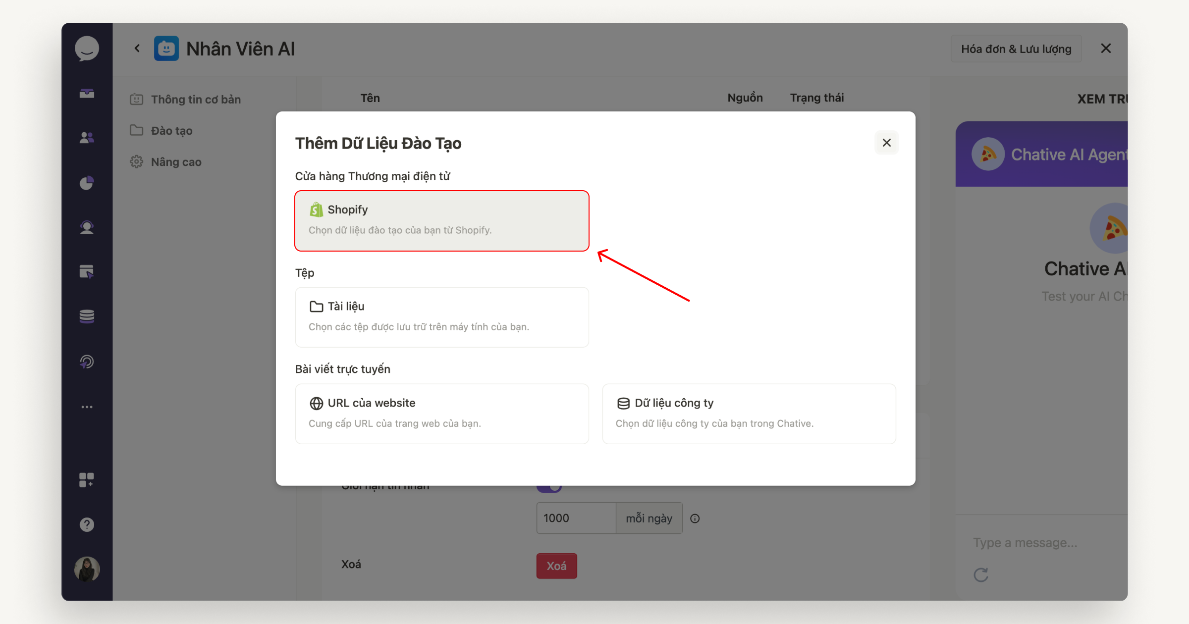Click the refresh icon in chat preview
The height and width of the screenshot is (624, 1189).
click(981, 575)
